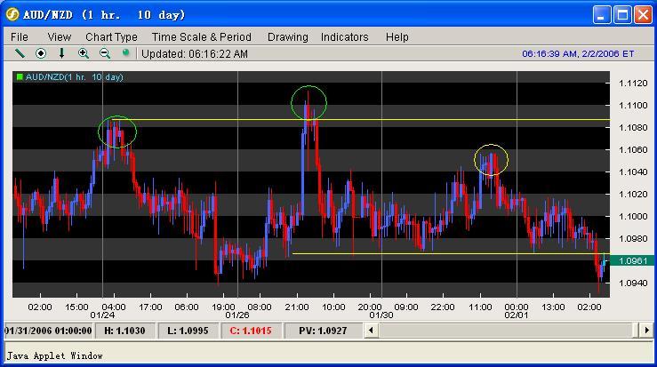Click the 1.1040 price axis label
The width and height of the screenshot is (657, 367).
tap(633, 172)
